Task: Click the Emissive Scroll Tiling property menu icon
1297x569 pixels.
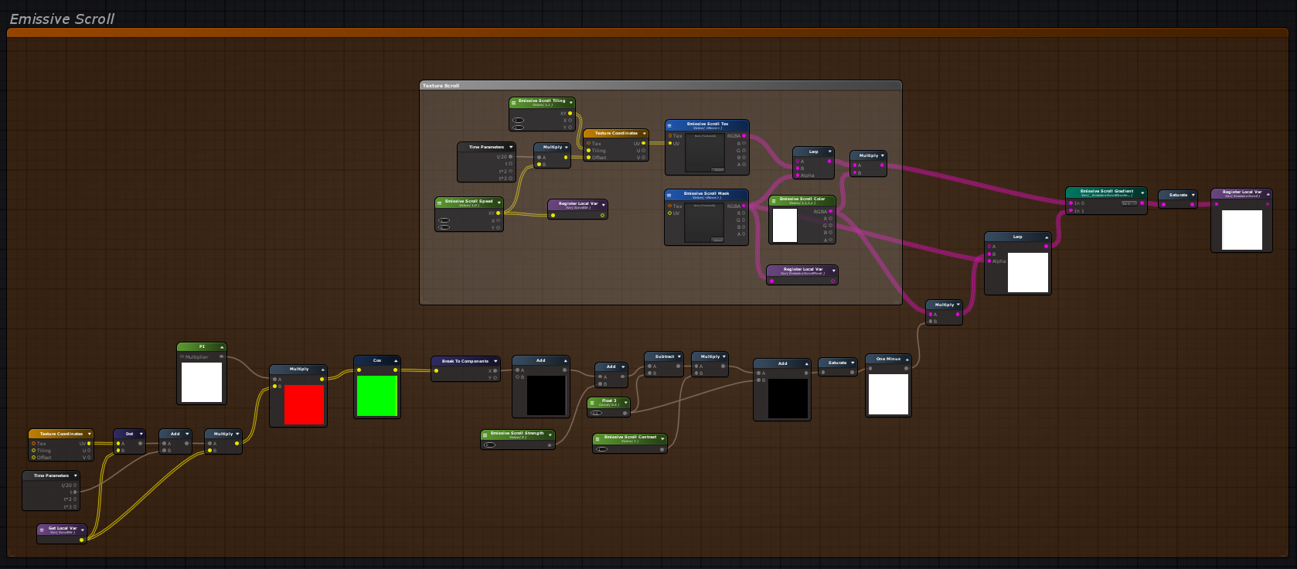Action: point(514,102)
